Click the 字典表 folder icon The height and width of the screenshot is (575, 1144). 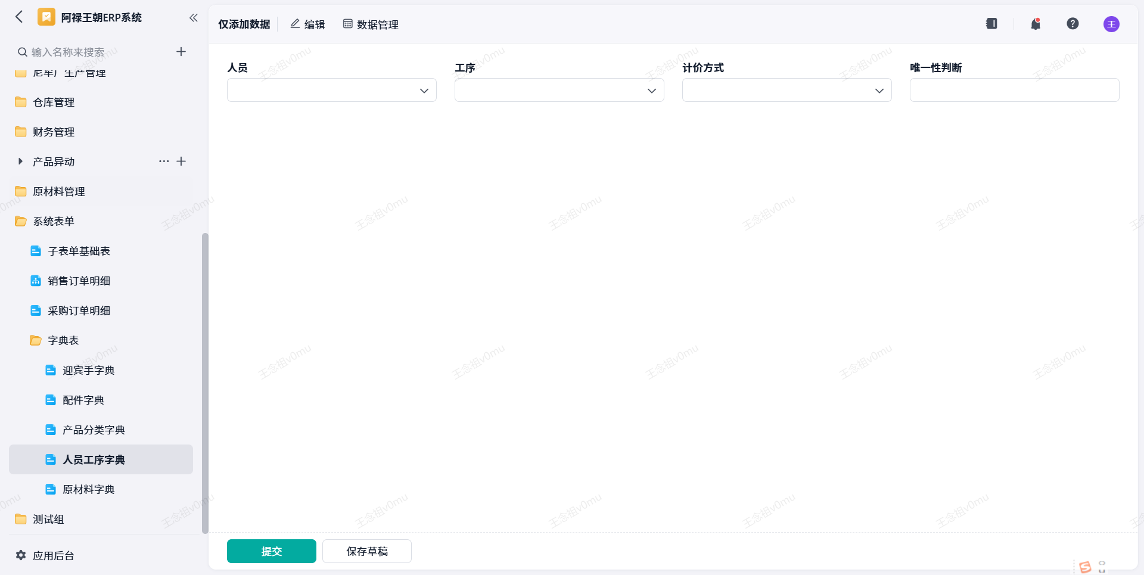tap(36, 340)
